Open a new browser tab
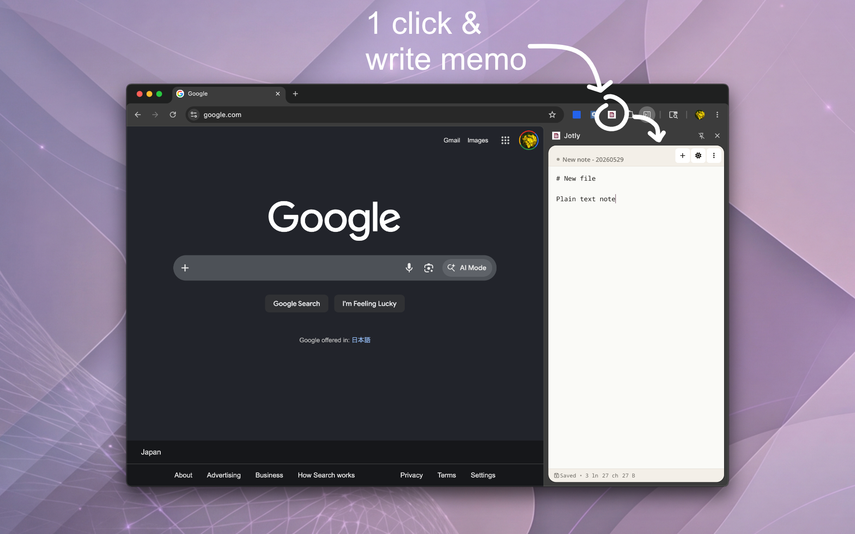Image resolution: width=855 pixels, height=534 pixels. click(x=295, y=94)
